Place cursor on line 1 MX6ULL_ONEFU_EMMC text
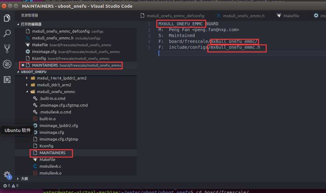Screen dimensions: 326x193 180,24
